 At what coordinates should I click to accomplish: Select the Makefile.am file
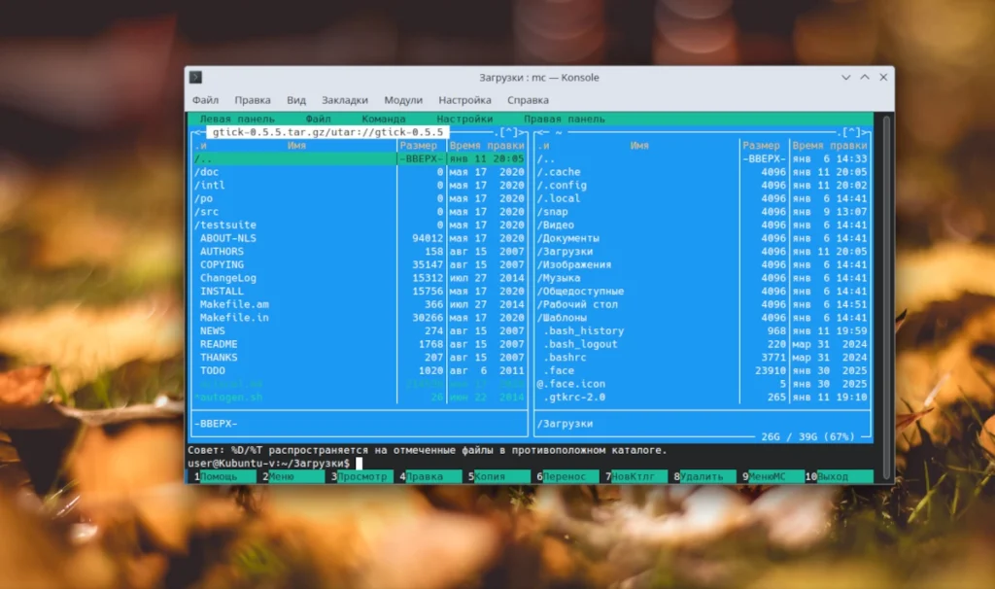360,304
